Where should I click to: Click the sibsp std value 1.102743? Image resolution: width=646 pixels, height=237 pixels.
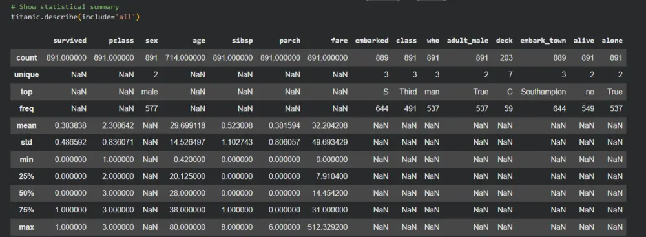coord(237,143)
